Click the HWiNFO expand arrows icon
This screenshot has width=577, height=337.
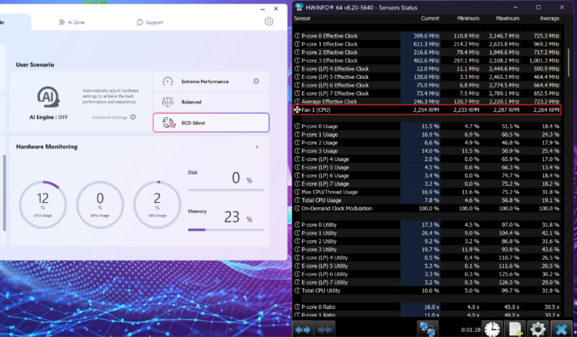pyautogui.click(x=303, y=329)
